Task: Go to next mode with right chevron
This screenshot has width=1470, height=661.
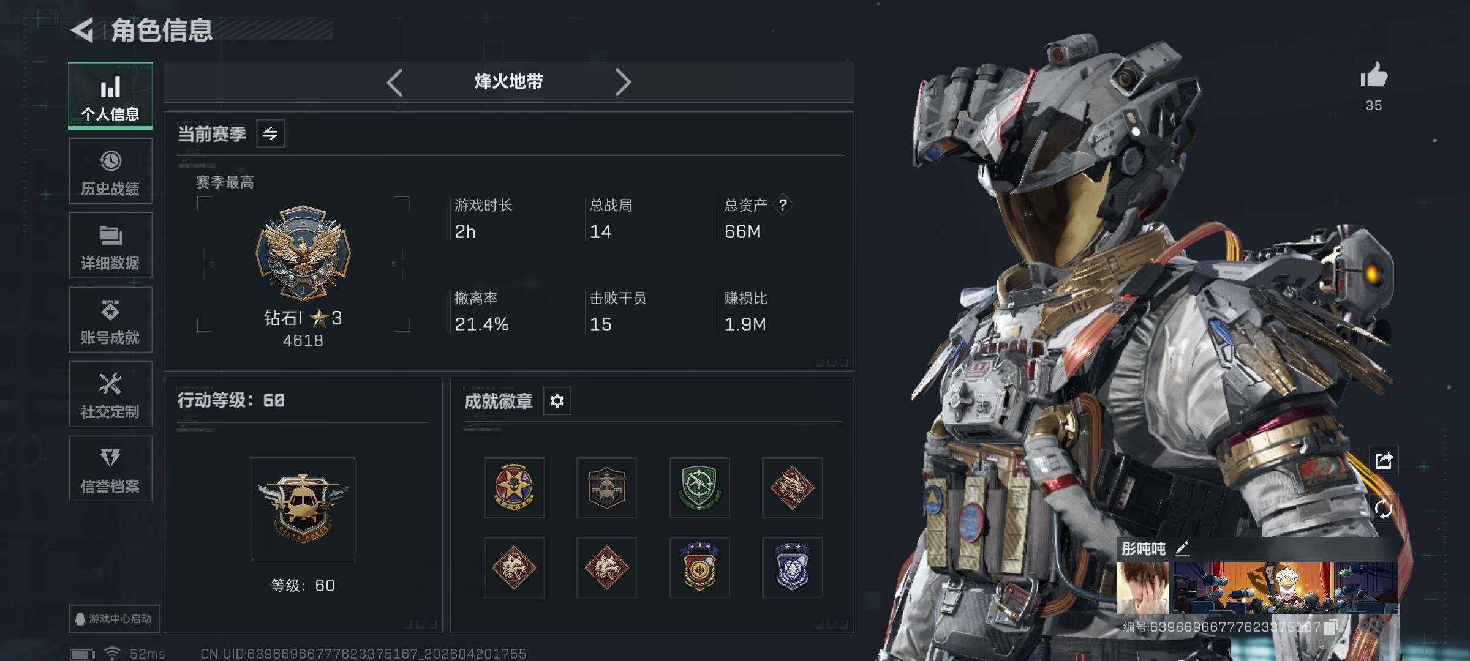Action: [623, 82]
